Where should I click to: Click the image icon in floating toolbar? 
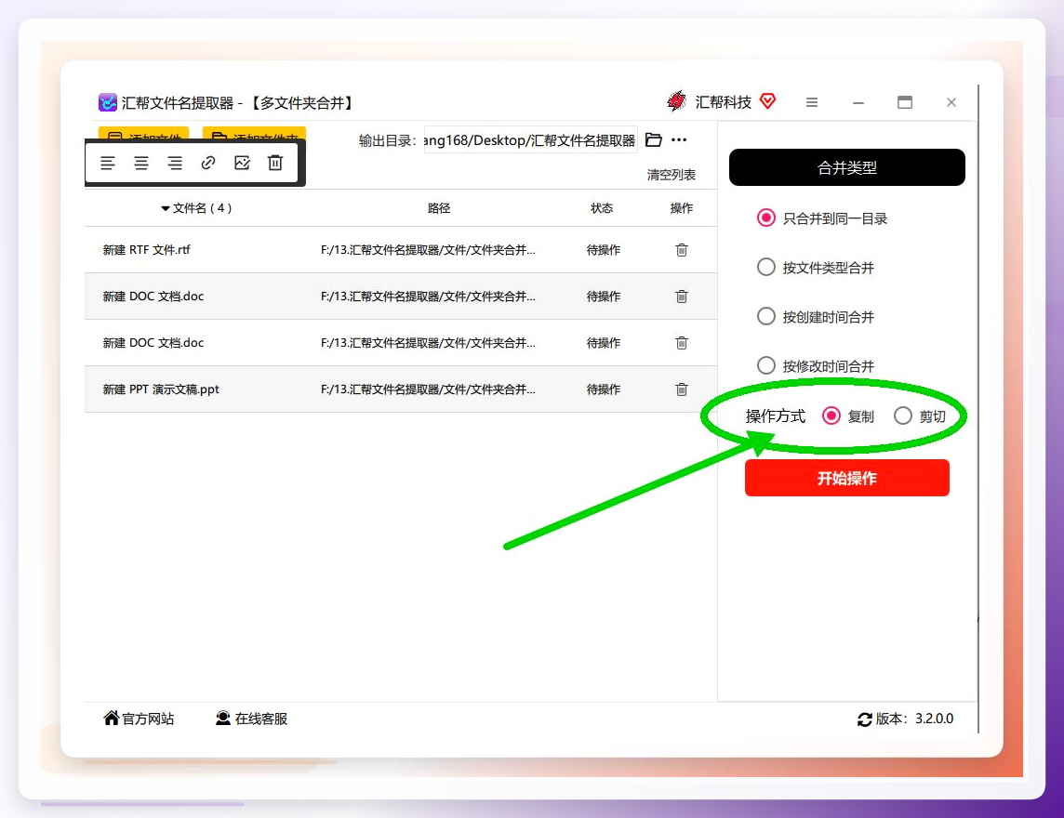(x=242, y=163)
